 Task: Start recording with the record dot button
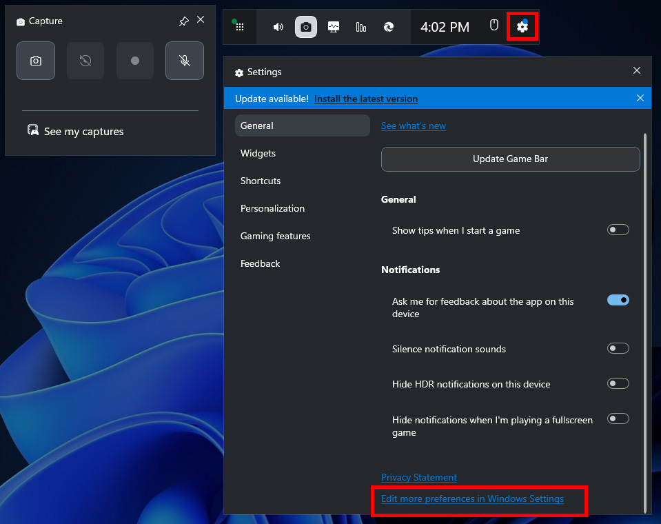point(135,61)
